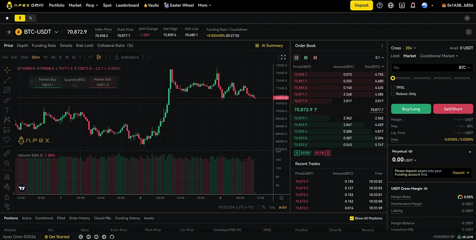Open the AI Summary
The height and width of the screenshot is (240, 476).
[x=269, y=45]
